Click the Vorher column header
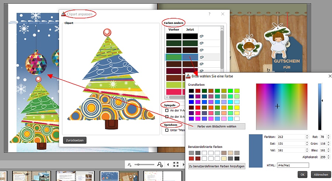Viewport: 332px width, 181px height. 174,29
